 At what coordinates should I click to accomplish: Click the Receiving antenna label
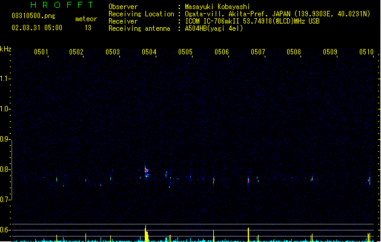coord(139,28)
